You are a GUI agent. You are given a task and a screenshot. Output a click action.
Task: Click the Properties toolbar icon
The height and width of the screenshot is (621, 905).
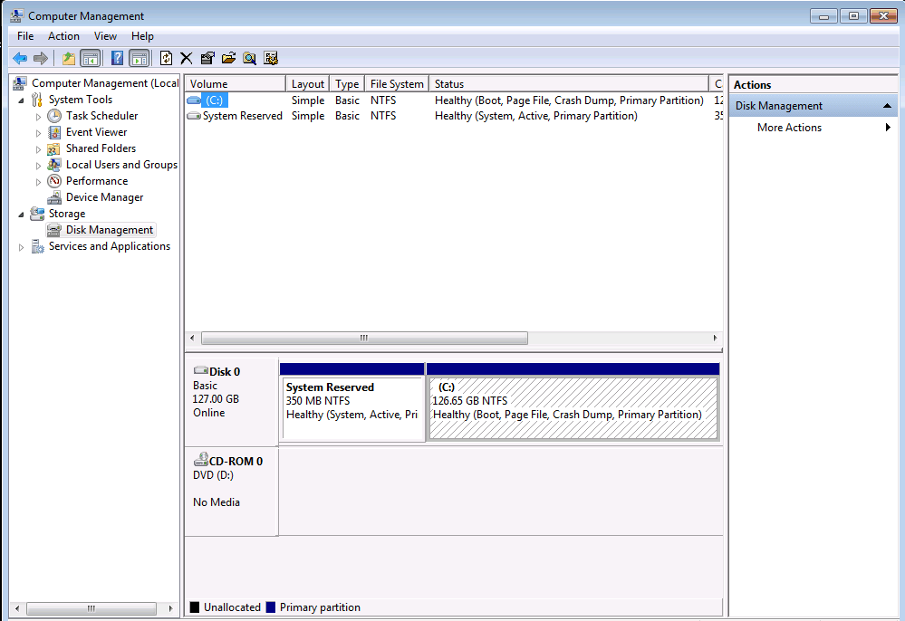(x=207, y=58)
